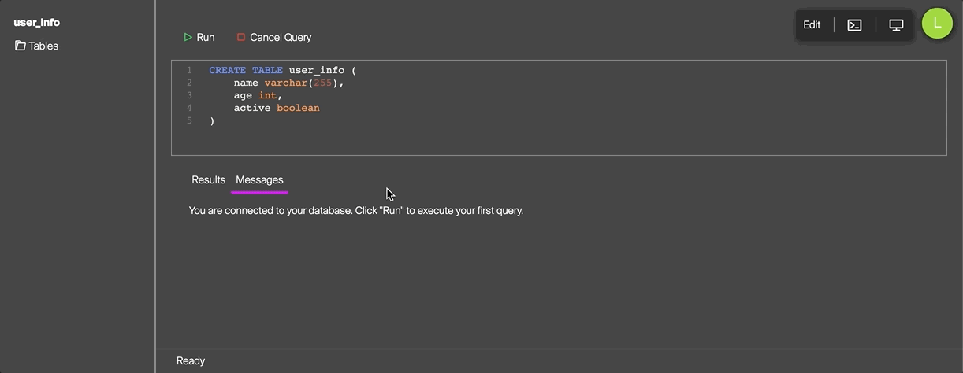The height and width of the screenshot is (373, 963).
Task: Click the Tables folder icon
Action: point(20,46)
